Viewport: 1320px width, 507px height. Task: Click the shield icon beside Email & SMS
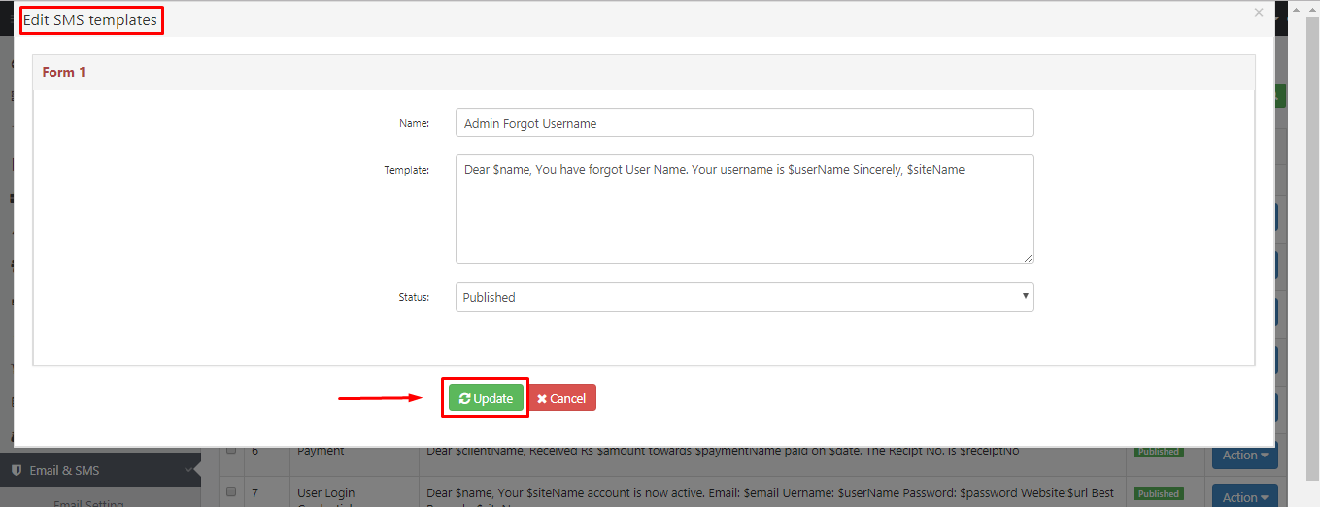click(17, 470)
